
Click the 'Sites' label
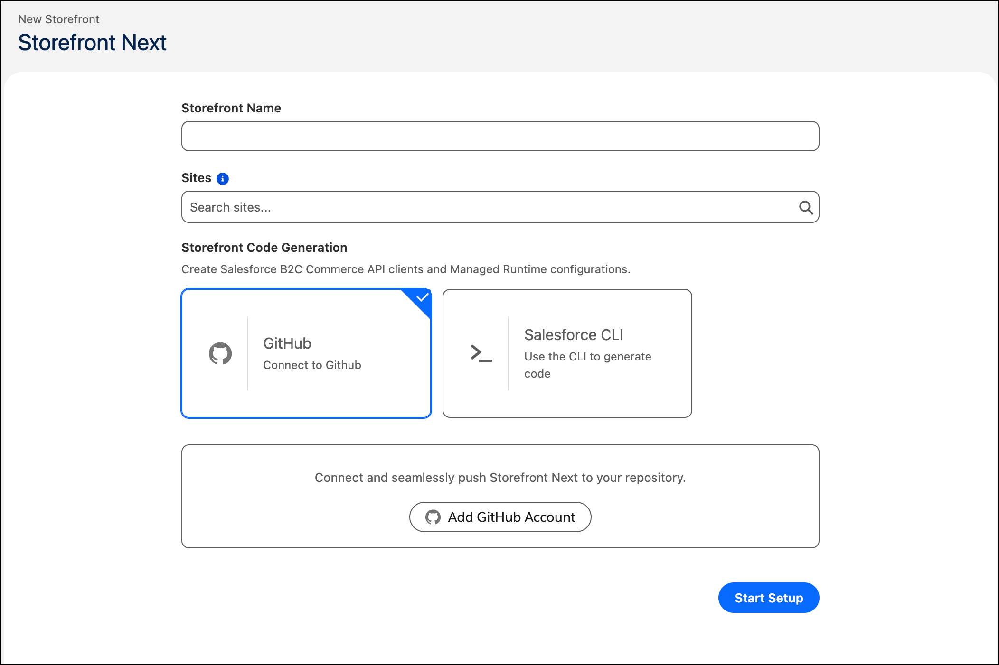click(x=196, y=178)
